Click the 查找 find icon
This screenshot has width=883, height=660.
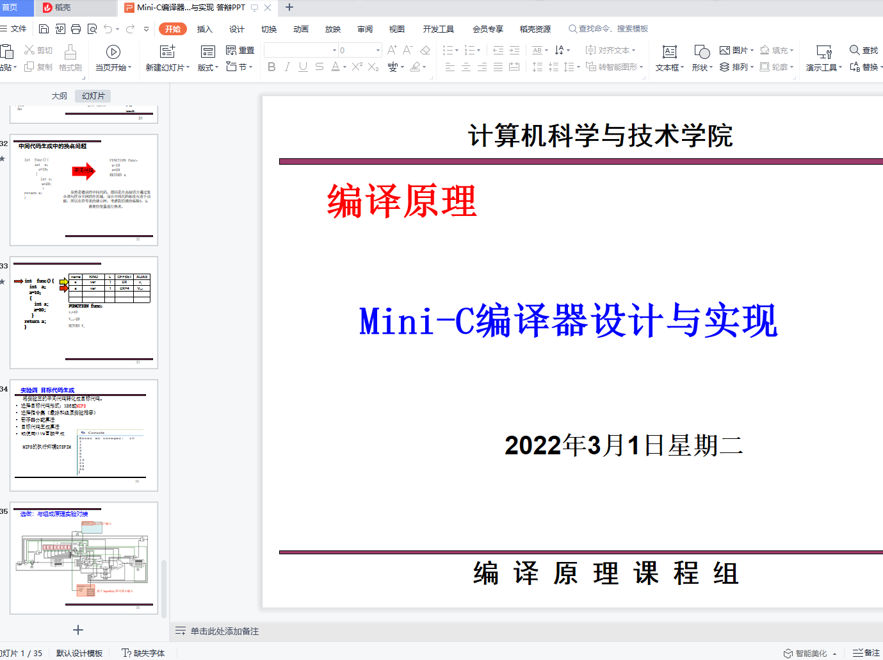863,49
